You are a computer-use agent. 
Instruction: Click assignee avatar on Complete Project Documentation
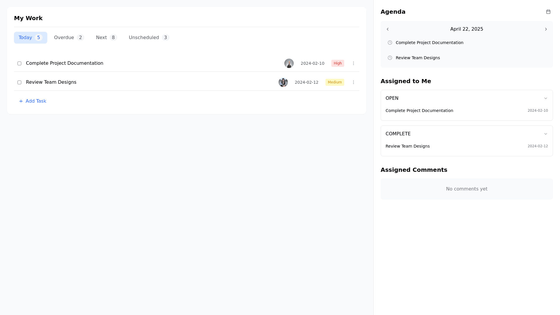pyautogui.click(x=289, y=63)
